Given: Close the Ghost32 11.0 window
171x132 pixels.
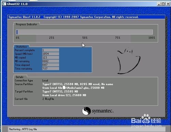Looking at the screenshot, I should tap(168, 4).
